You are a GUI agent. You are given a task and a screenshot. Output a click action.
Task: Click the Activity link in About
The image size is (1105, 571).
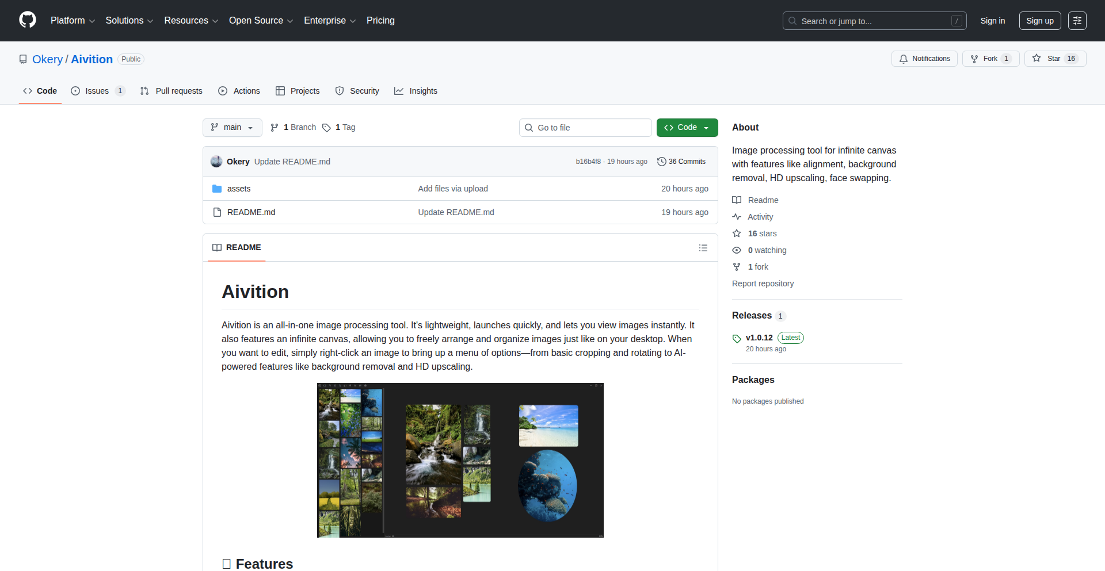point(760,217)
